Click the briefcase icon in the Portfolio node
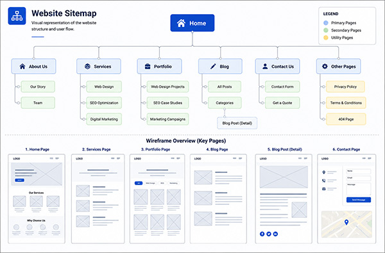This screenshot has height=253, width=385. (148, 66)
